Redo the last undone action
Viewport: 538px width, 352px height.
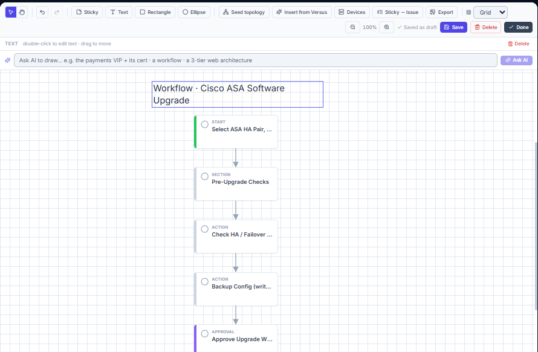[x=57, y=12]
